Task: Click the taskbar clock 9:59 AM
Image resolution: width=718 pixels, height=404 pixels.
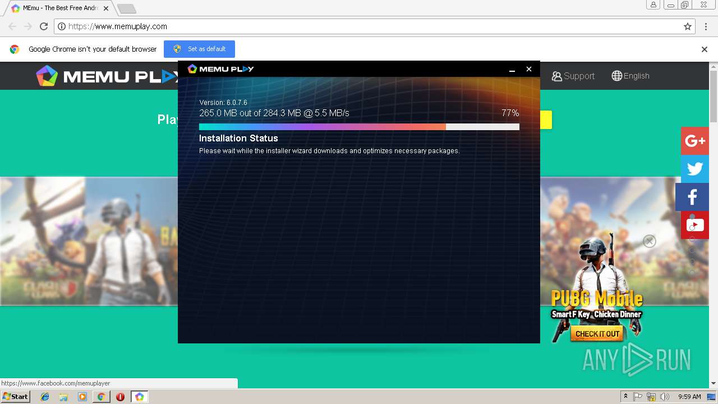Action: pos(689,397)
